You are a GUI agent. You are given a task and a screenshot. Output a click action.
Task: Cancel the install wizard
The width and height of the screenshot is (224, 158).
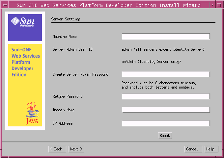(x=193, y=149)
